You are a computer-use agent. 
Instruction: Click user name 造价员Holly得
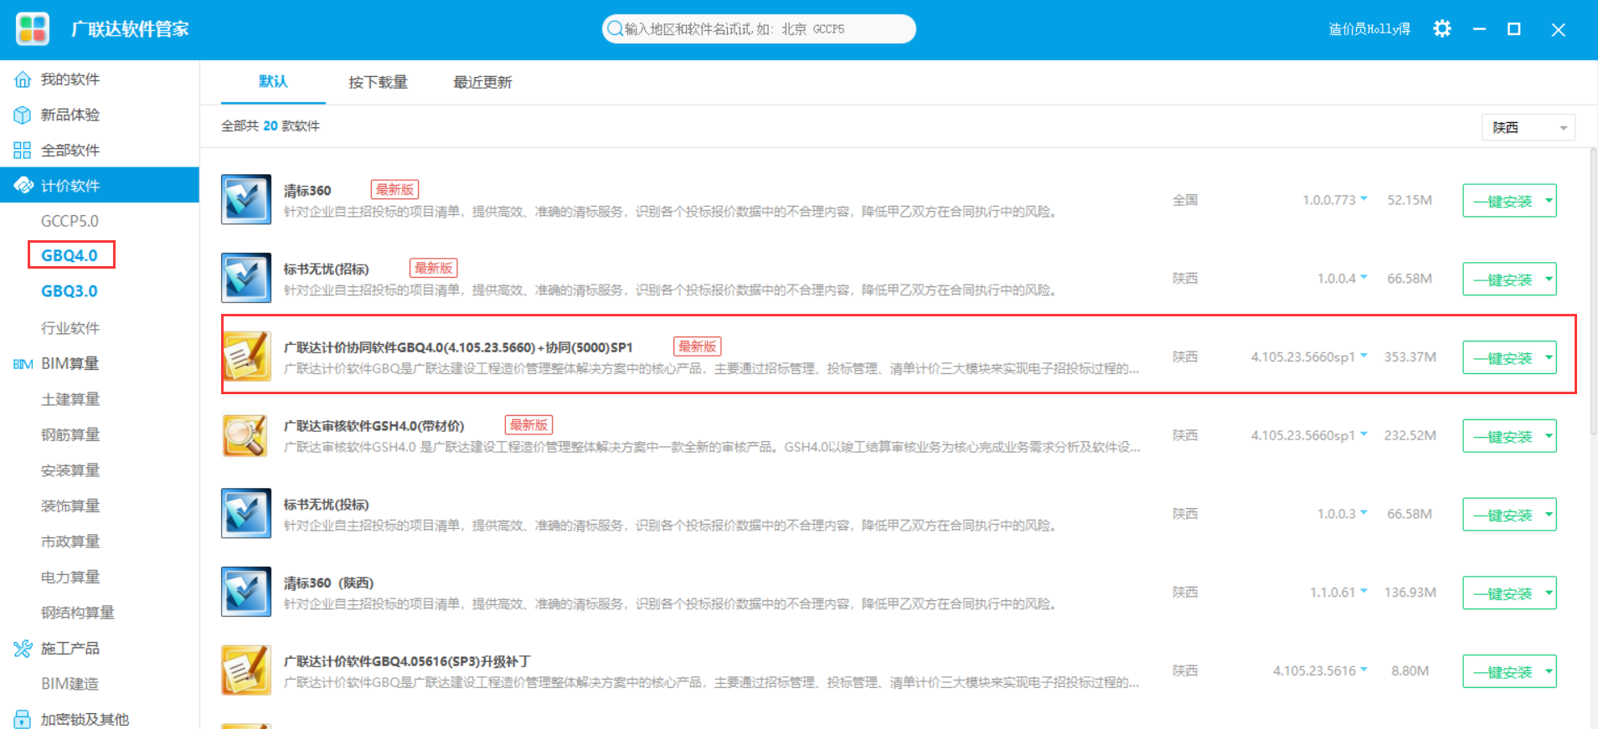tap(1369, 29)
